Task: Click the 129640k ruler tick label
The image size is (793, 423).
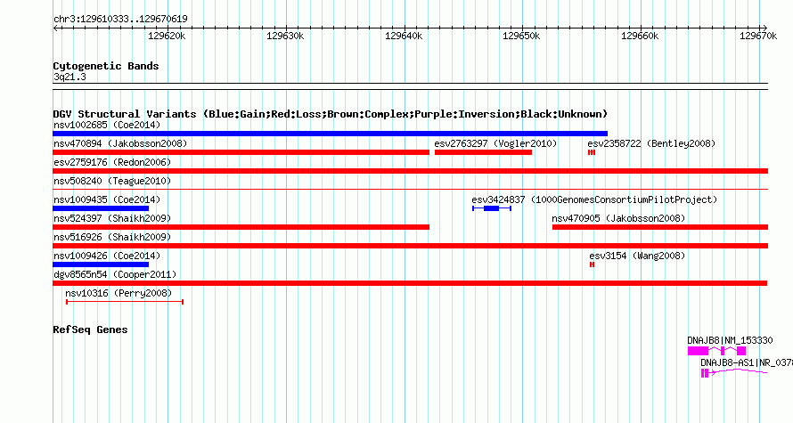Action: (404, 36)
